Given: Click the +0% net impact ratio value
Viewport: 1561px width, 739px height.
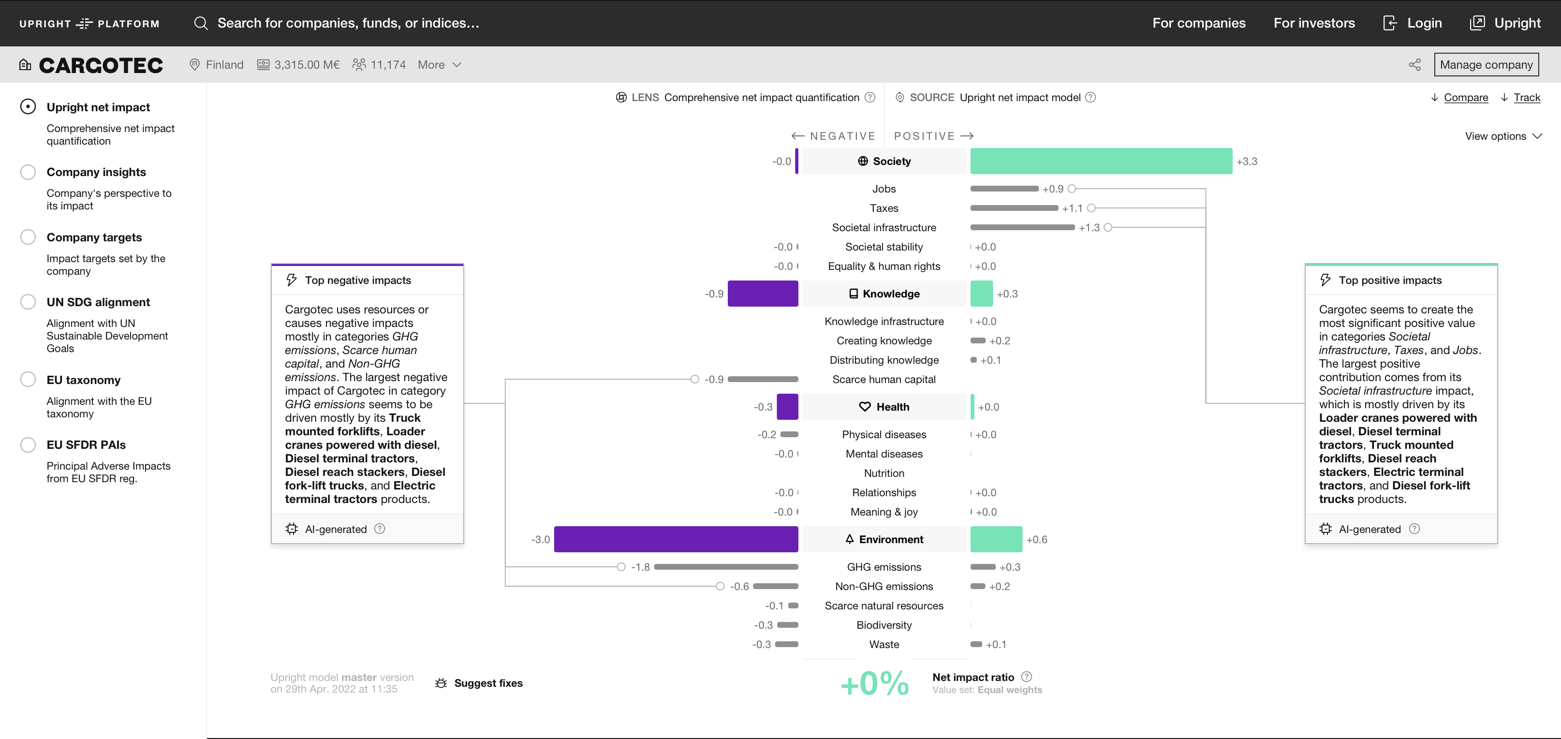Looking at the screenshot, I should (x=874, y=683).
